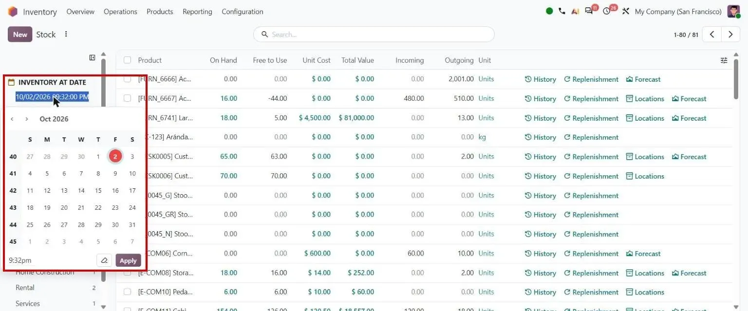Open the Configuration menu

(242, 12)
